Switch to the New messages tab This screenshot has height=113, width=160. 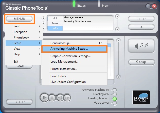pyautogui.click(x=55, y=23)
